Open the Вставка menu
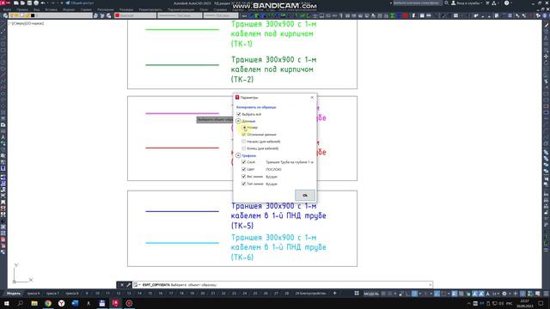 coord(52,9)
